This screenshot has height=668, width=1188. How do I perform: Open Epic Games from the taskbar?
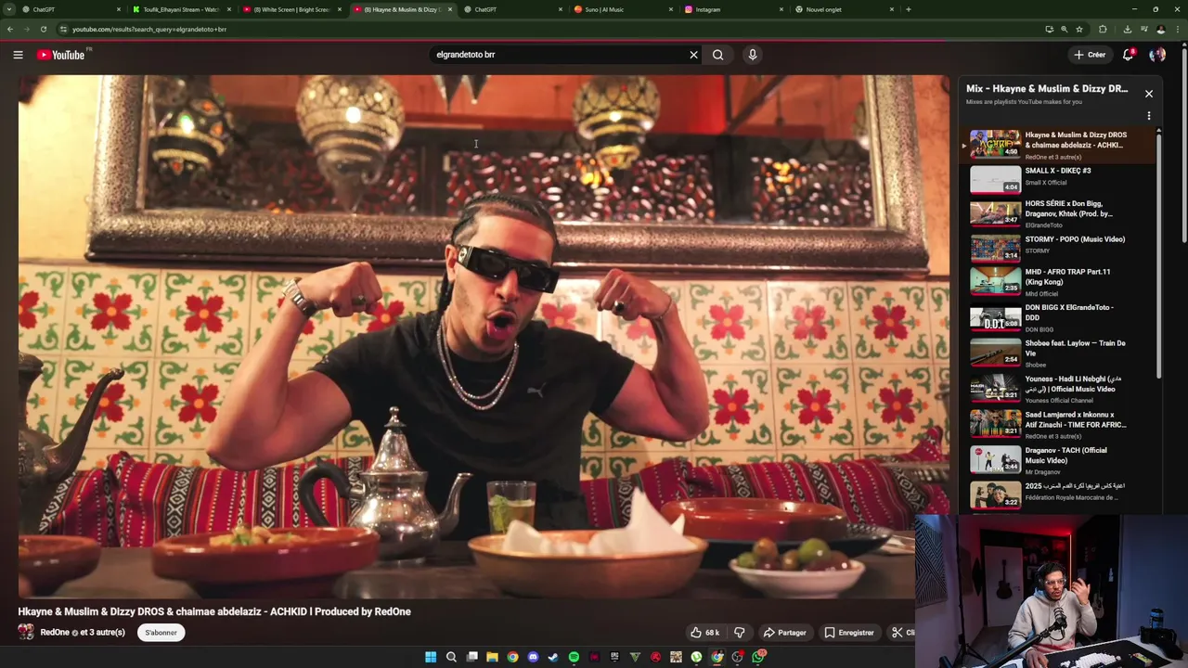coord(614,657)
